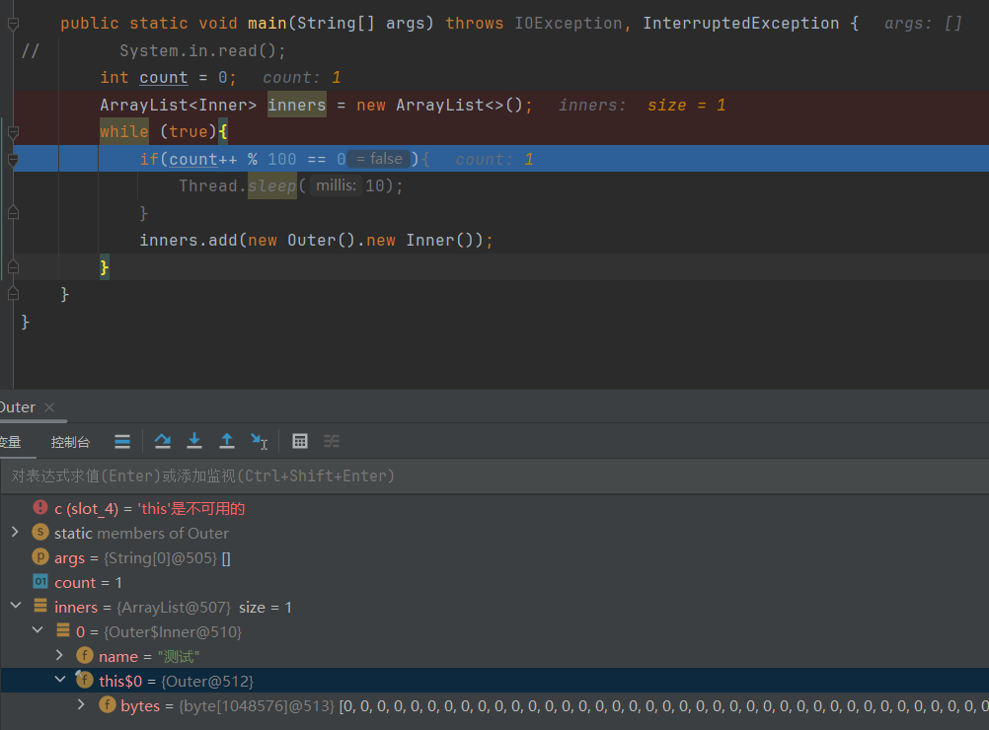Click the highlighted inners variable name

[296, 105]
